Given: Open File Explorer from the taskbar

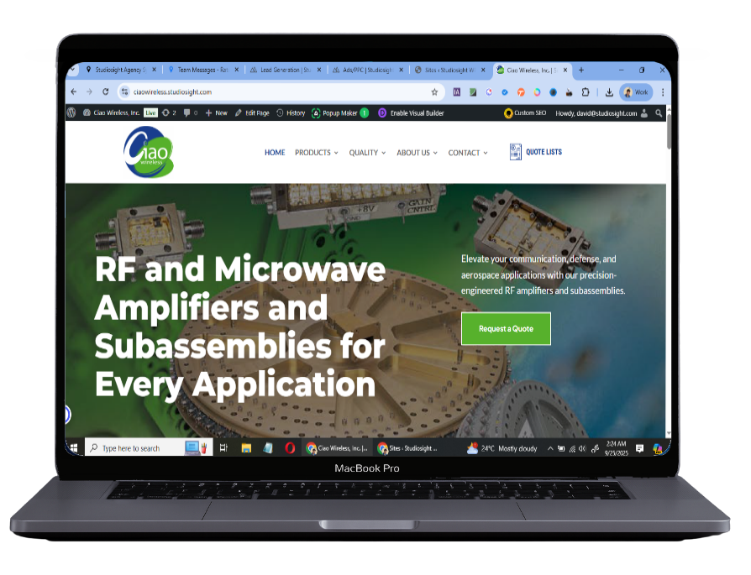Looking at the screenshot, I should coord(246,448).
